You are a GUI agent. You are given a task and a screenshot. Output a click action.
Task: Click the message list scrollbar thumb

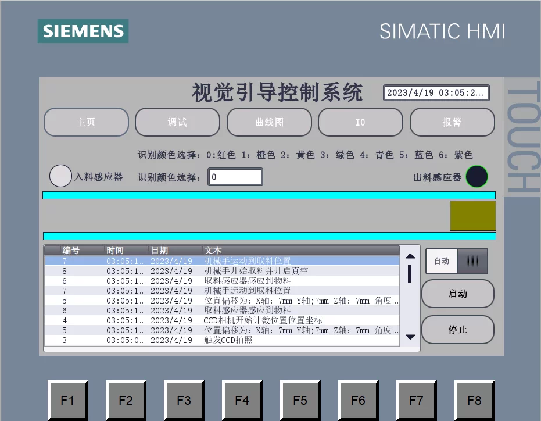410,274
